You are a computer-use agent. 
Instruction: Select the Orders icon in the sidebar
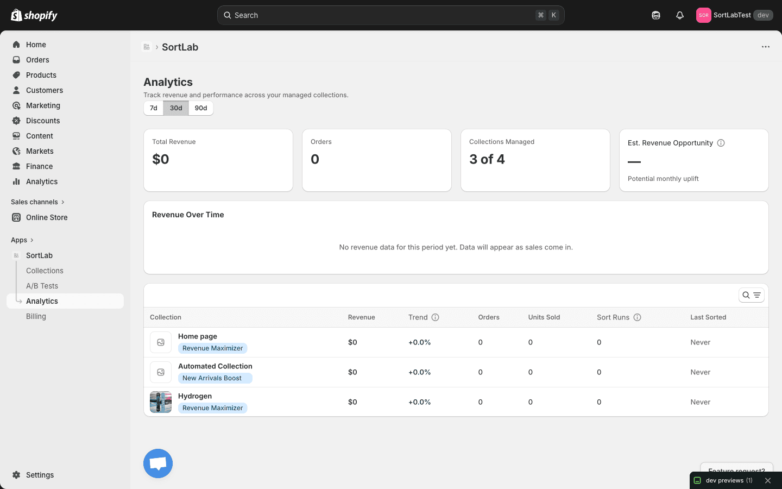click(x=16, y=60)
